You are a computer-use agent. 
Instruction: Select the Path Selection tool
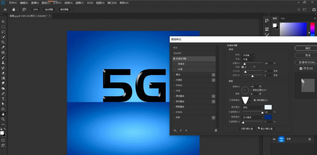tap(3, 104)
